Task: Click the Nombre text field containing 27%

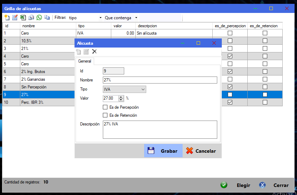Action: (x=160, y=80)
